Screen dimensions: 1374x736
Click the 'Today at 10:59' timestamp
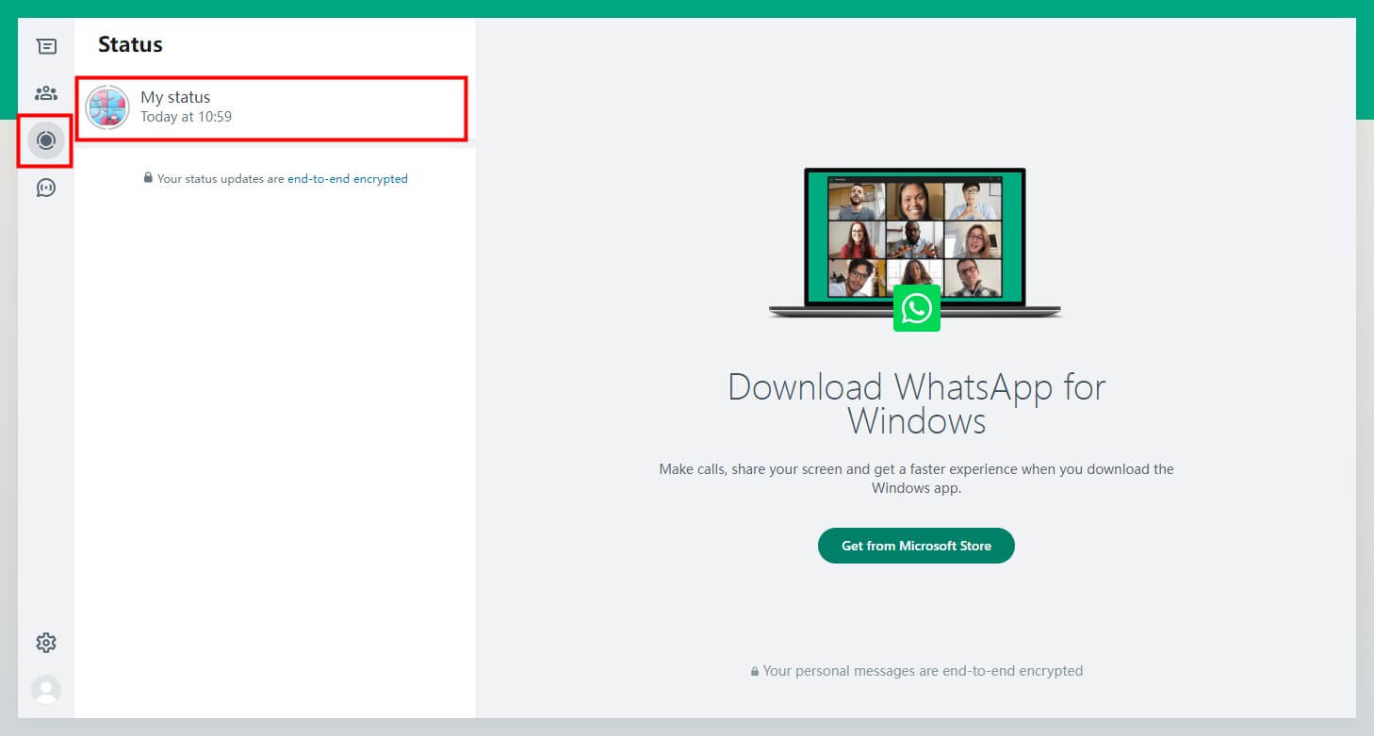coord(186,117)
